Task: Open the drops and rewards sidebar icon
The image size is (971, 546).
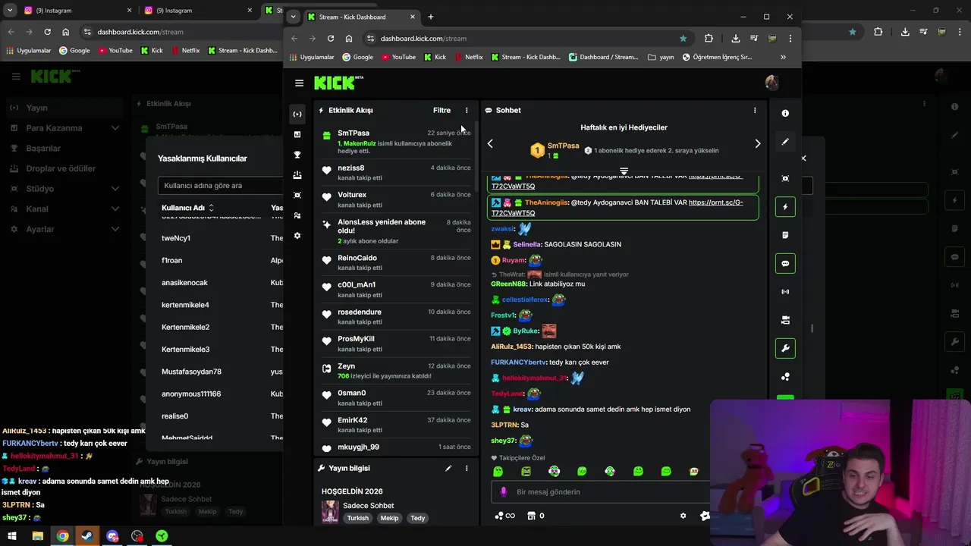Action: 297,175
